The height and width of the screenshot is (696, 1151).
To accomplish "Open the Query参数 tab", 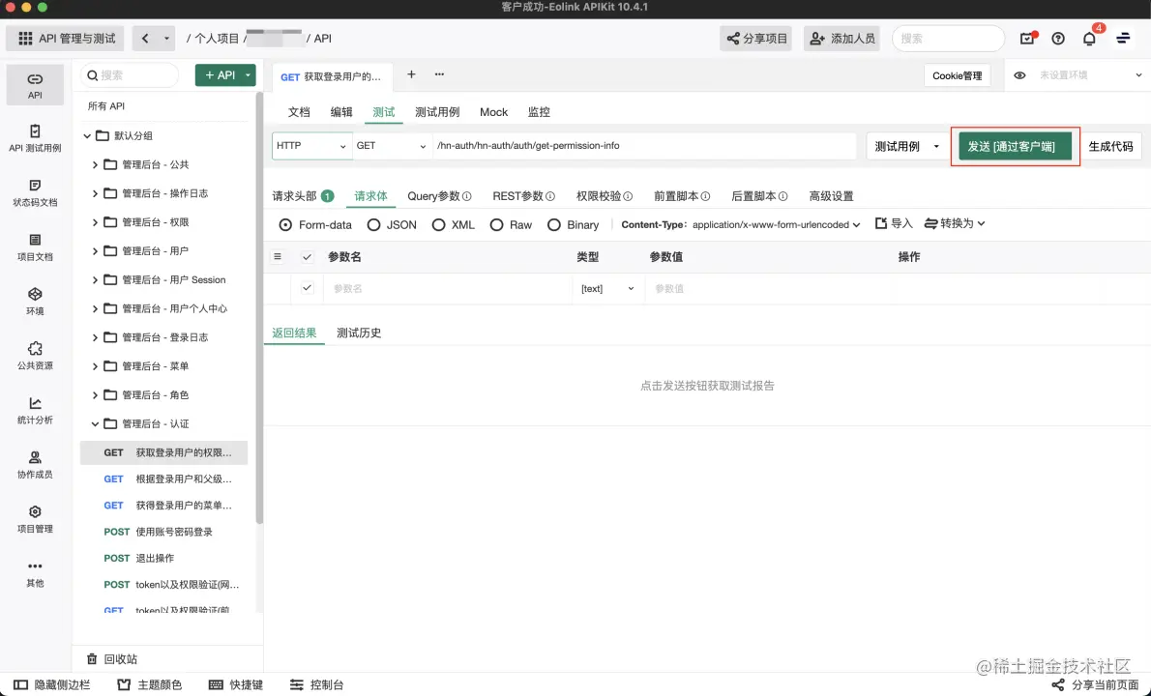I will 439,196.
